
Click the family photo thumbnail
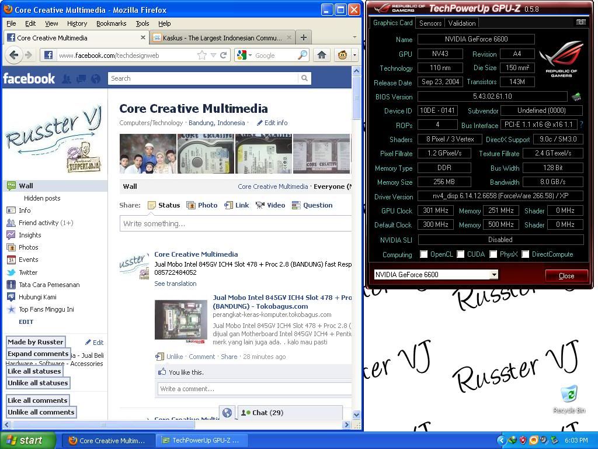148,154
